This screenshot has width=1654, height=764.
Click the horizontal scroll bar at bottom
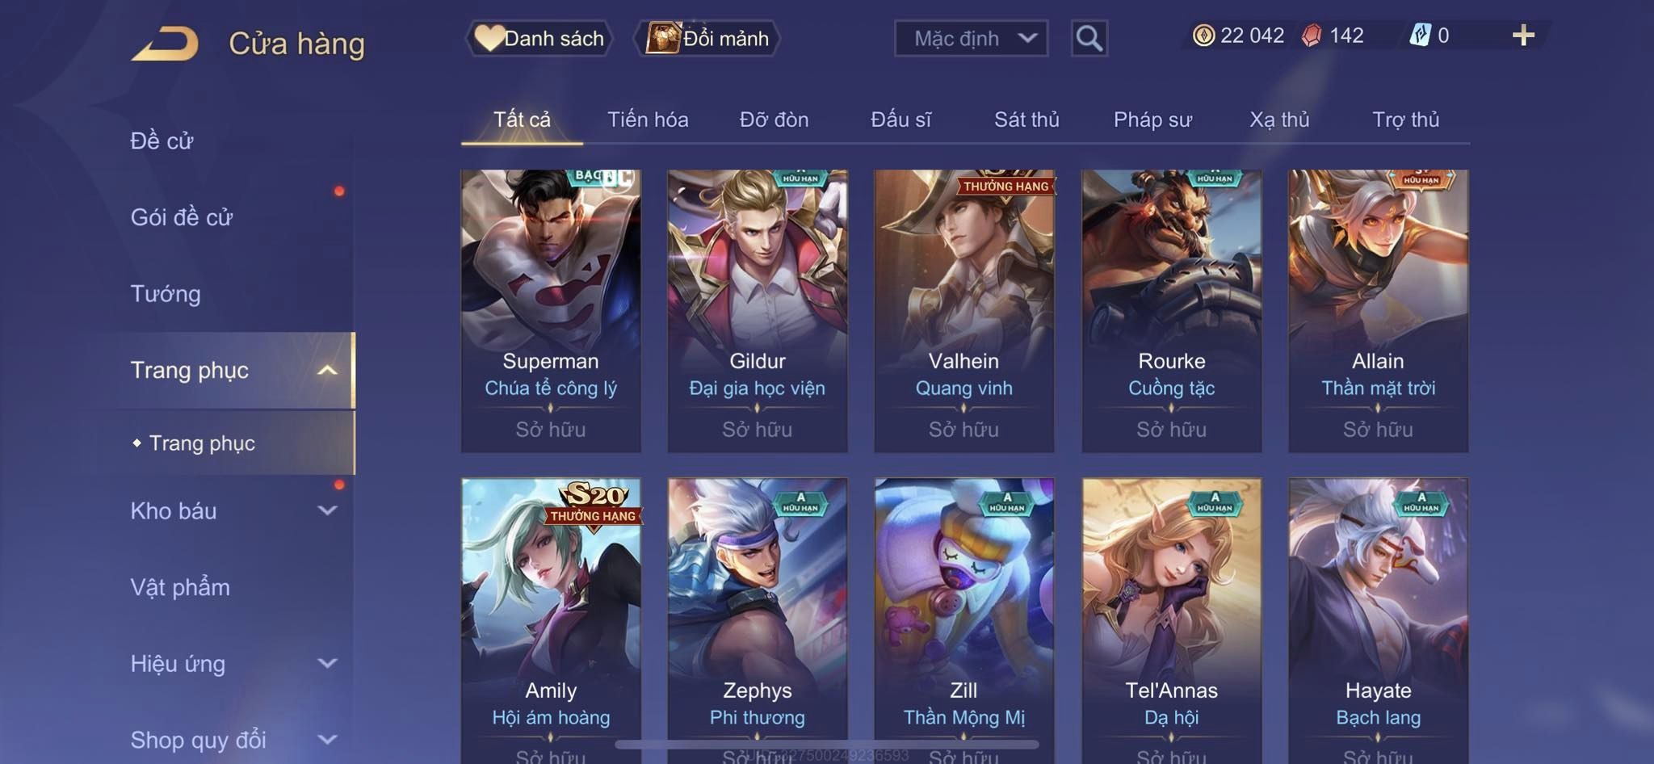click(826, 745)
